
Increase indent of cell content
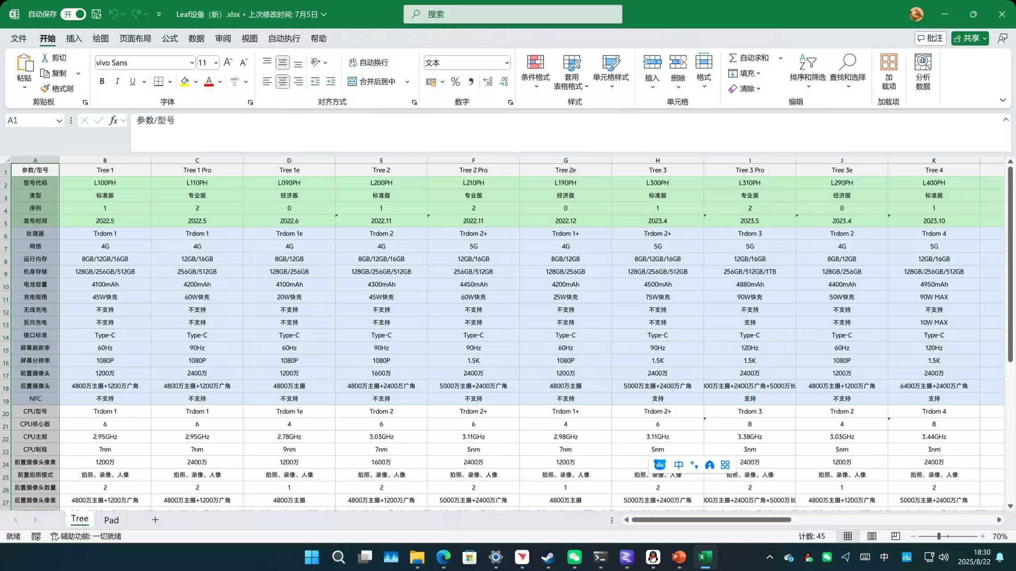coord(331,82)
